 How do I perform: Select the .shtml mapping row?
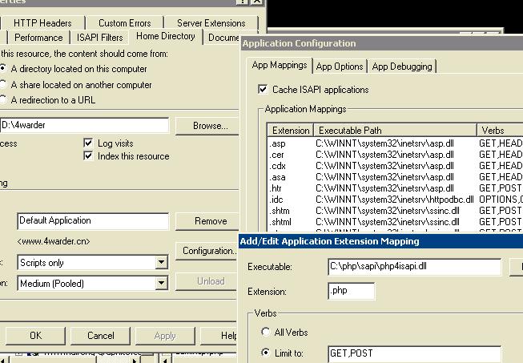click(395, 222)
